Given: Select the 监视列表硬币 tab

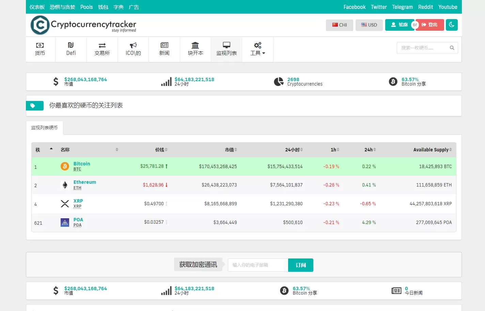Looking at the screenshot, I should (x=45, y=128).
